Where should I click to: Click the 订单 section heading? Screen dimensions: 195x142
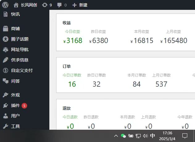click(x=67, y=66)
